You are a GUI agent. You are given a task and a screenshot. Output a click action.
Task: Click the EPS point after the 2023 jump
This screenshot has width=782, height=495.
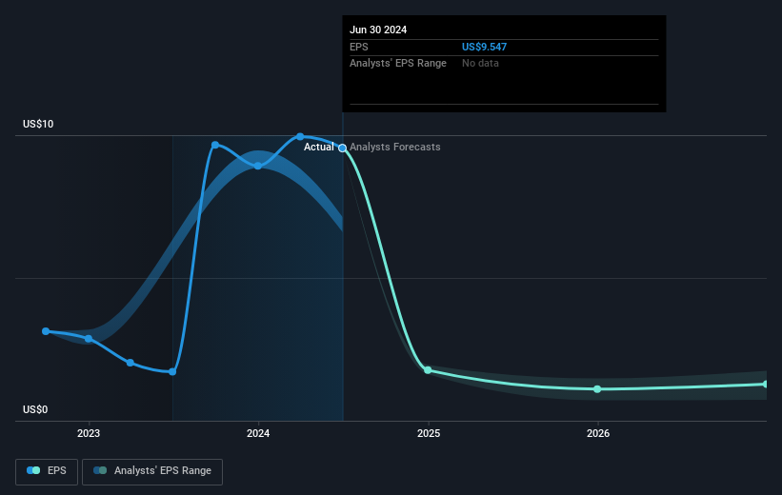(x=215, y=145)
